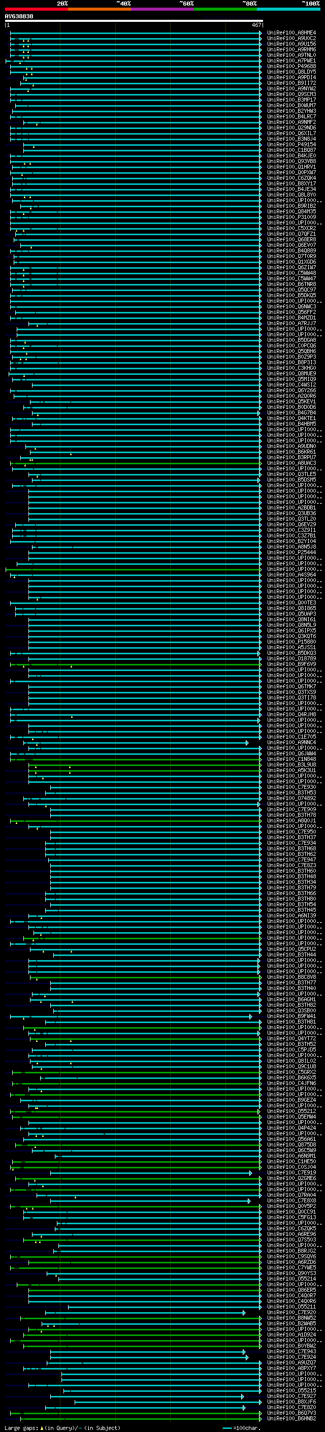Select hit UniRef100_A9RHM6
325x1432 pixels.
[x=291, y=49]
